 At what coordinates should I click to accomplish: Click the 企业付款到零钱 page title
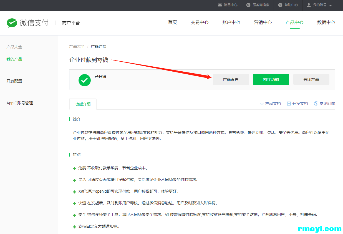[x=89, y=60]
